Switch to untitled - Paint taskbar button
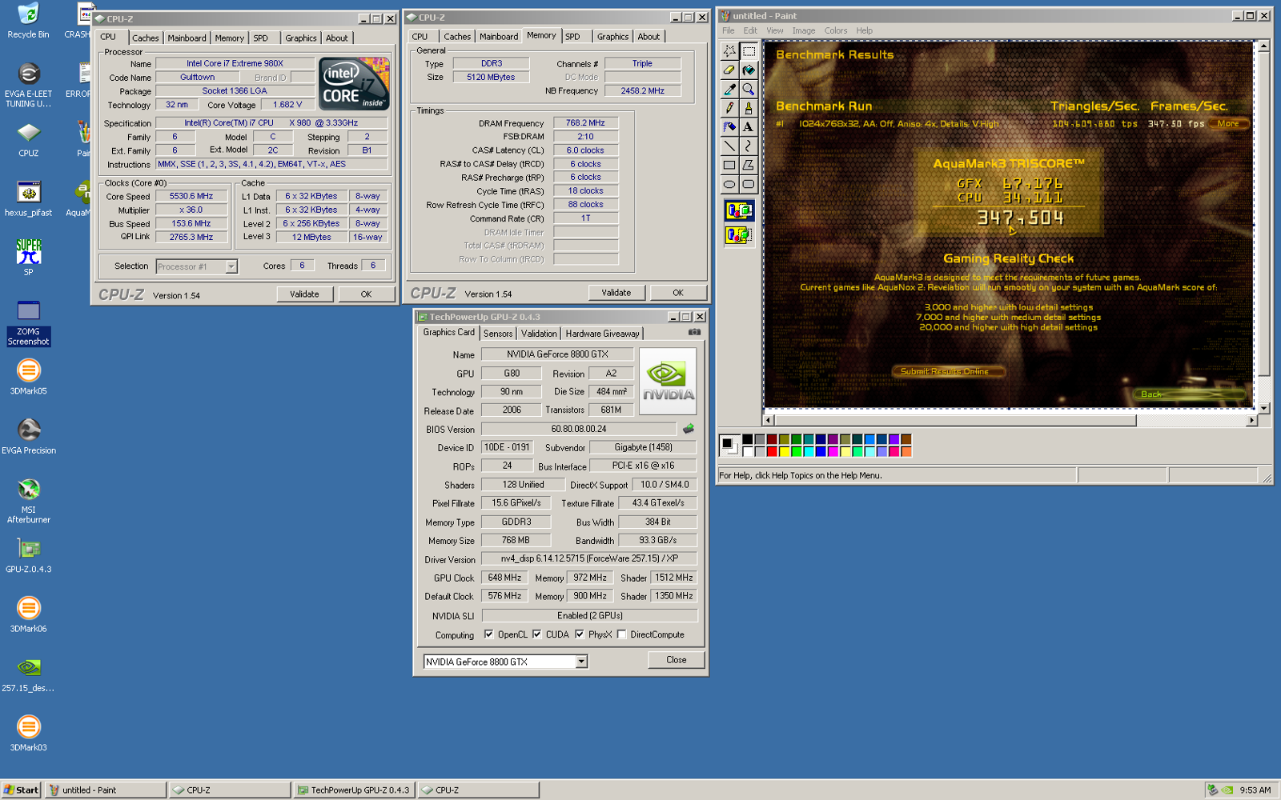 point(106,790)
